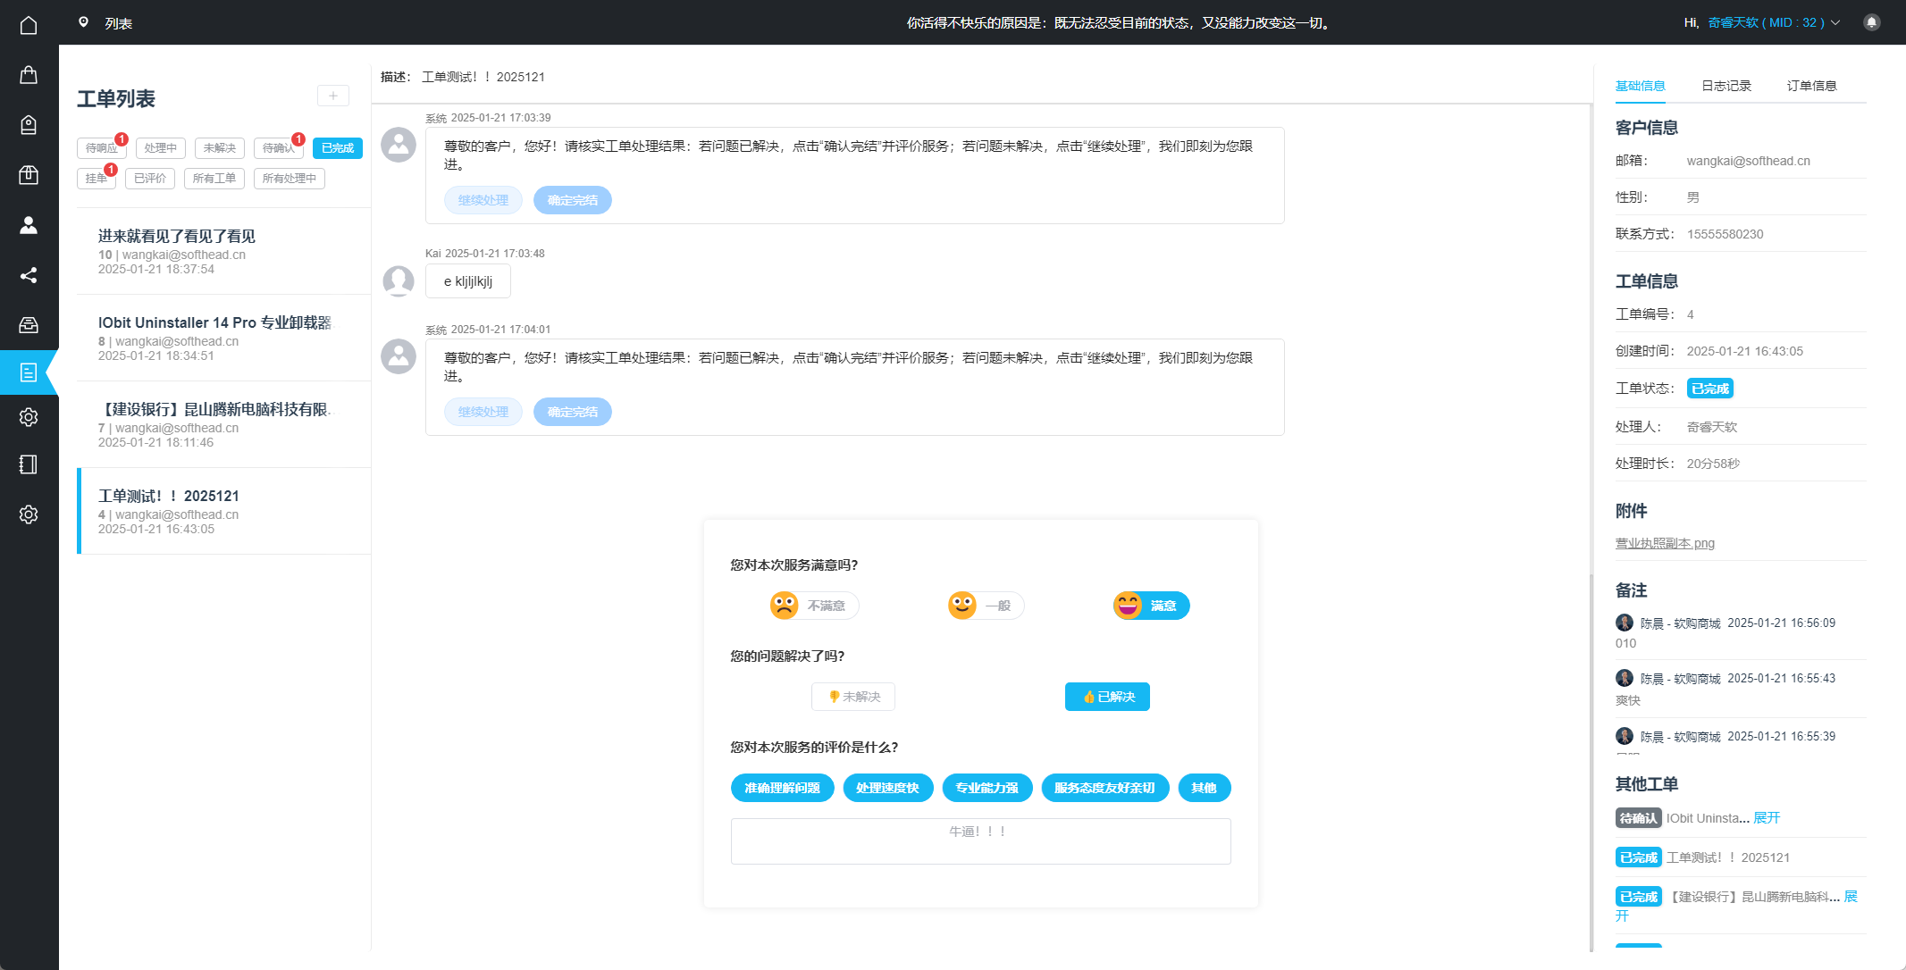Select the shopping bag icon in sidebar

[x=29, y=75]
